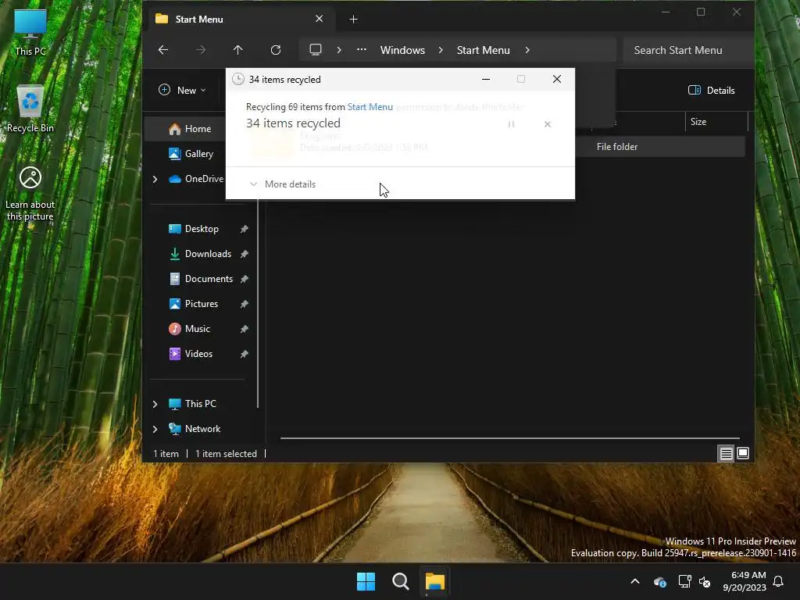Select the Windows breadcrumb segment
This screenshot has height=600, width=800.
pos(402,50)
